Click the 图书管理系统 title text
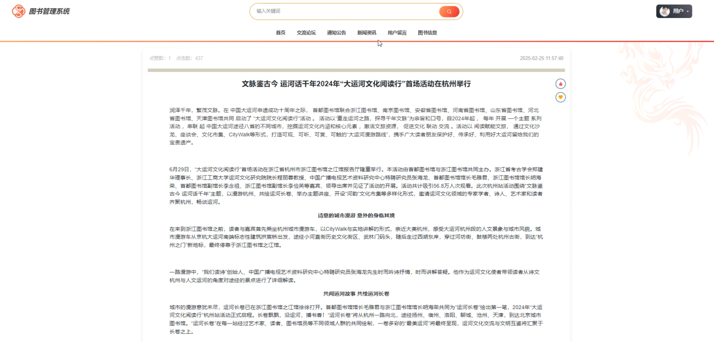The width and height of the screenshot is (714, 342). pyautogui.click(x=49, y=11)
